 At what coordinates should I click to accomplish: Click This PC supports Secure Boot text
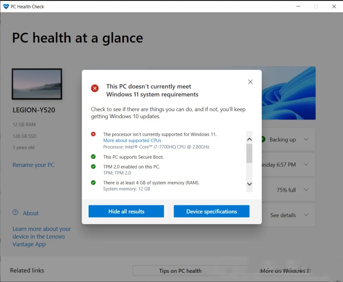(133, 157)
